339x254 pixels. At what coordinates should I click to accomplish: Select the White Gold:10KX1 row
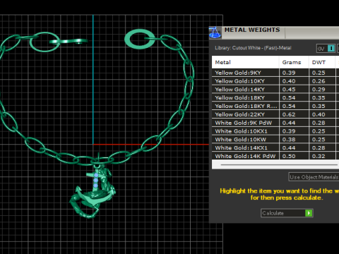(x=275, y=131)
